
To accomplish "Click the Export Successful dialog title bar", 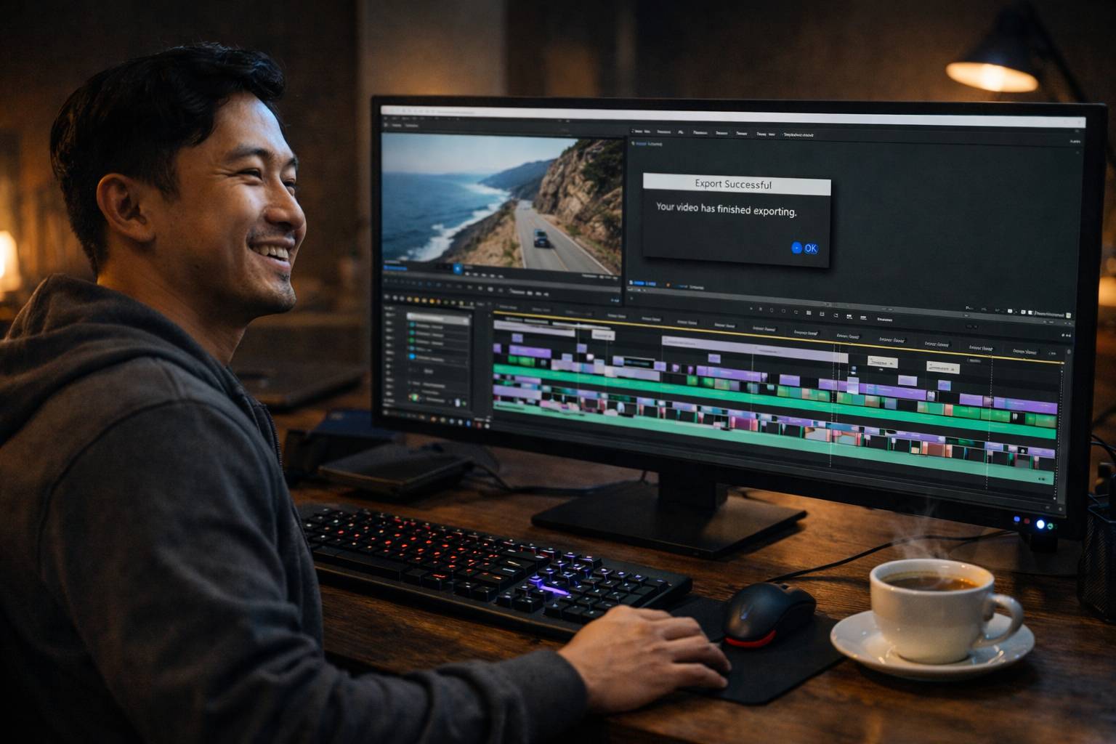I will point(736,185).
